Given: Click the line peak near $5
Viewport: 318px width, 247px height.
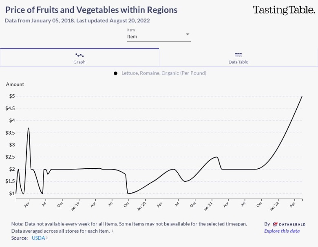Looking at the screenshot, I should (302, 96).
